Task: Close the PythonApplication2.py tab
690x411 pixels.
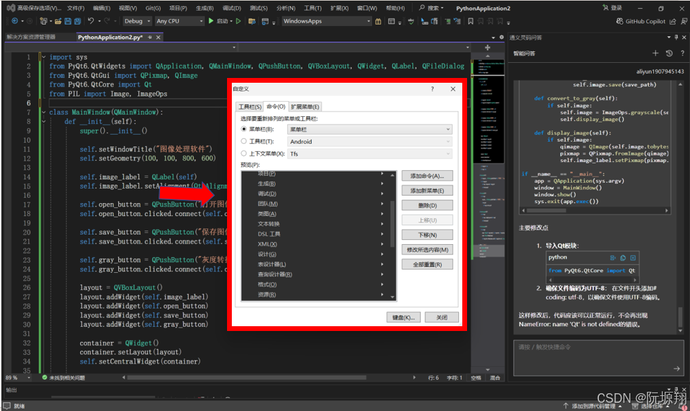Action: (x=158, y=38)
